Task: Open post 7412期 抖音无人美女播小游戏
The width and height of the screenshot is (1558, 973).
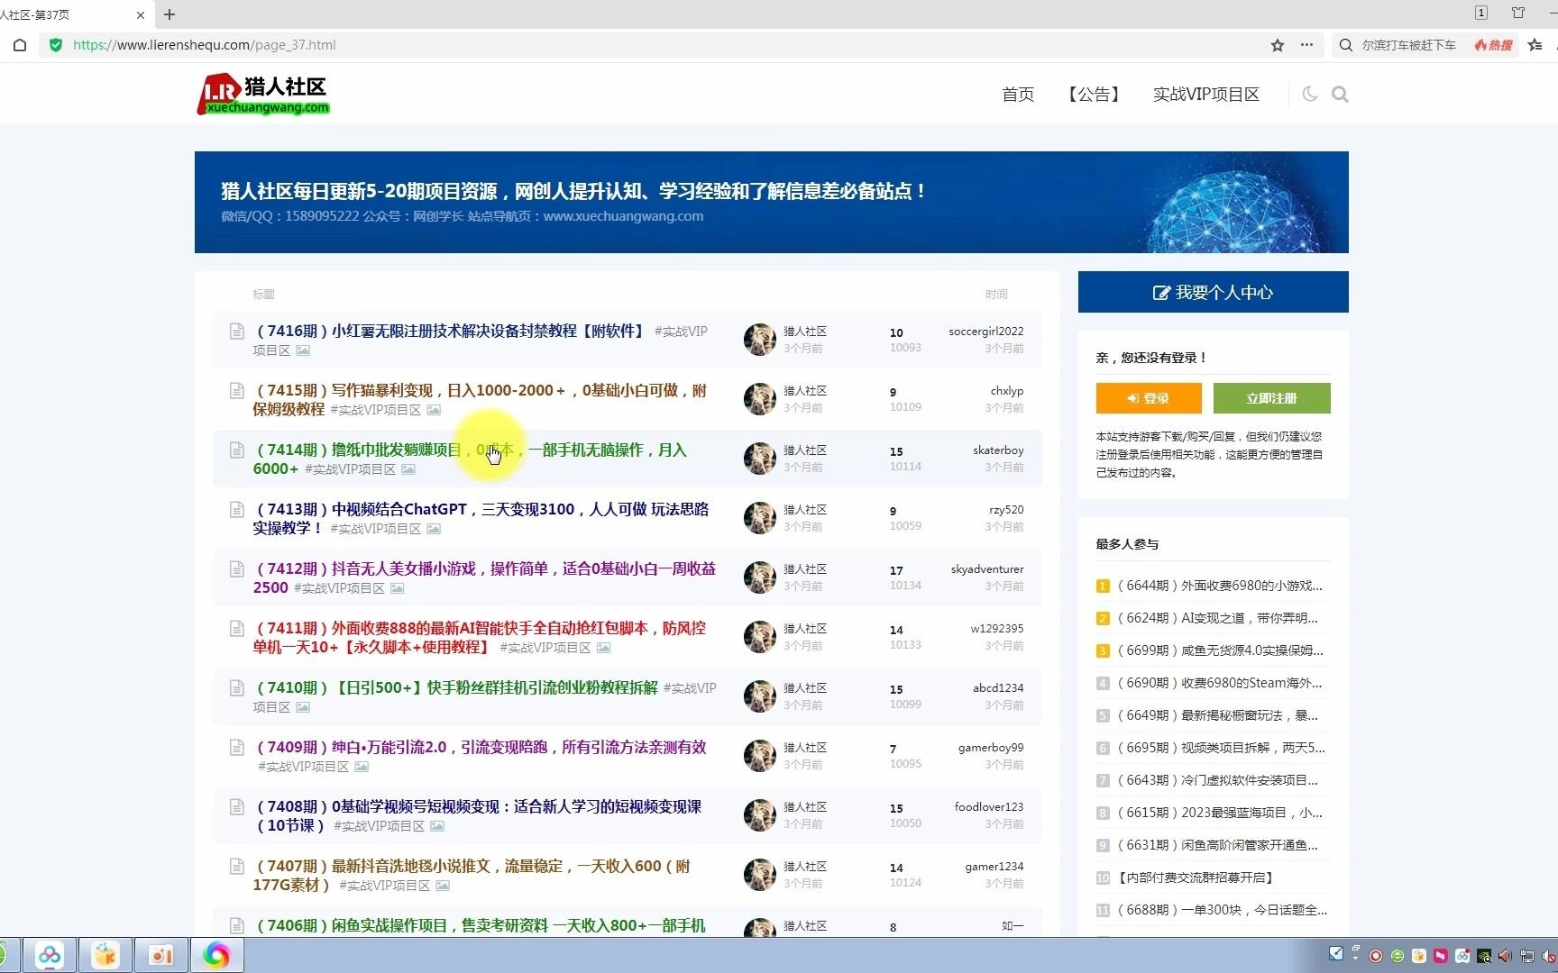Action: click(484, 577)
